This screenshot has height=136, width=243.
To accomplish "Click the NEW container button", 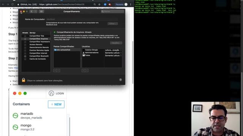I will click(x=56, y=104).
